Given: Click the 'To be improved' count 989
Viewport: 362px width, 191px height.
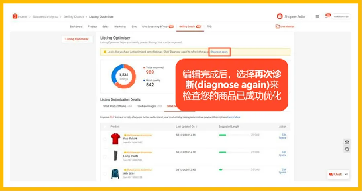Looking at the screenshot, I should tap(150, 72).
